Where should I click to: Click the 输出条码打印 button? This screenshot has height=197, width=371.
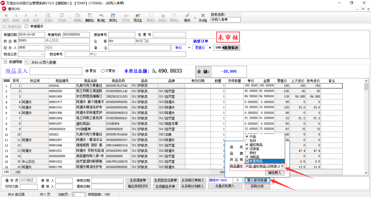(x=138, y=186)
